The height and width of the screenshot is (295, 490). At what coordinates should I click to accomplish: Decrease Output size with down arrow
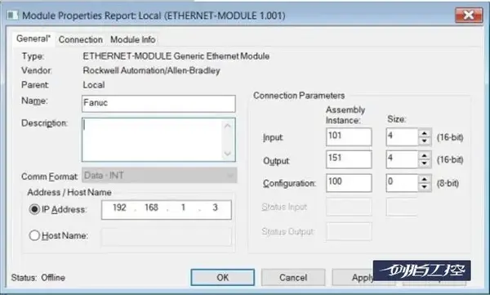coord(425,163)
